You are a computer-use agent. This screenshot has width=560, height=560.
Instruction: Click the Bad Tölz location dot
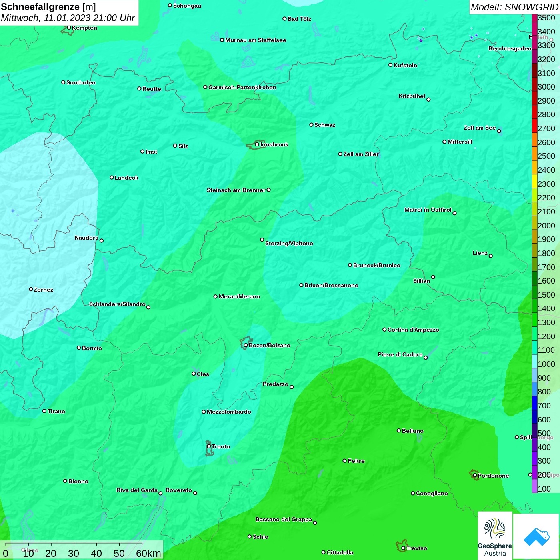click(284, 18)
